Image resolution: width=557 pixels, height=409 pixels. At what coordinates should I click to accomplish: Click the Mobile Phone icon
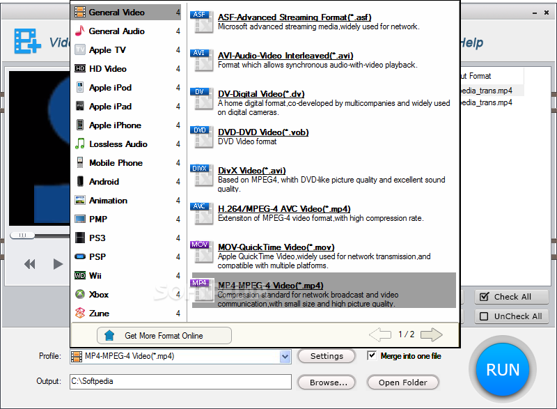coord(80,163)
